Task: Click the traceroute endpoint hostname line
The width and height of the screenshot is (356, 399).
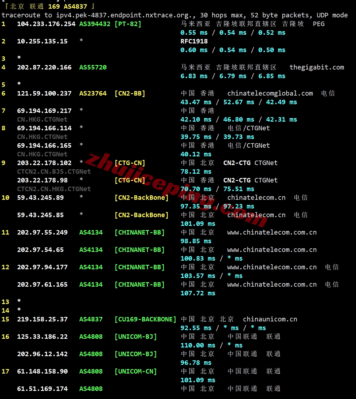Action: pyautogui.click(x=175, y=15)
